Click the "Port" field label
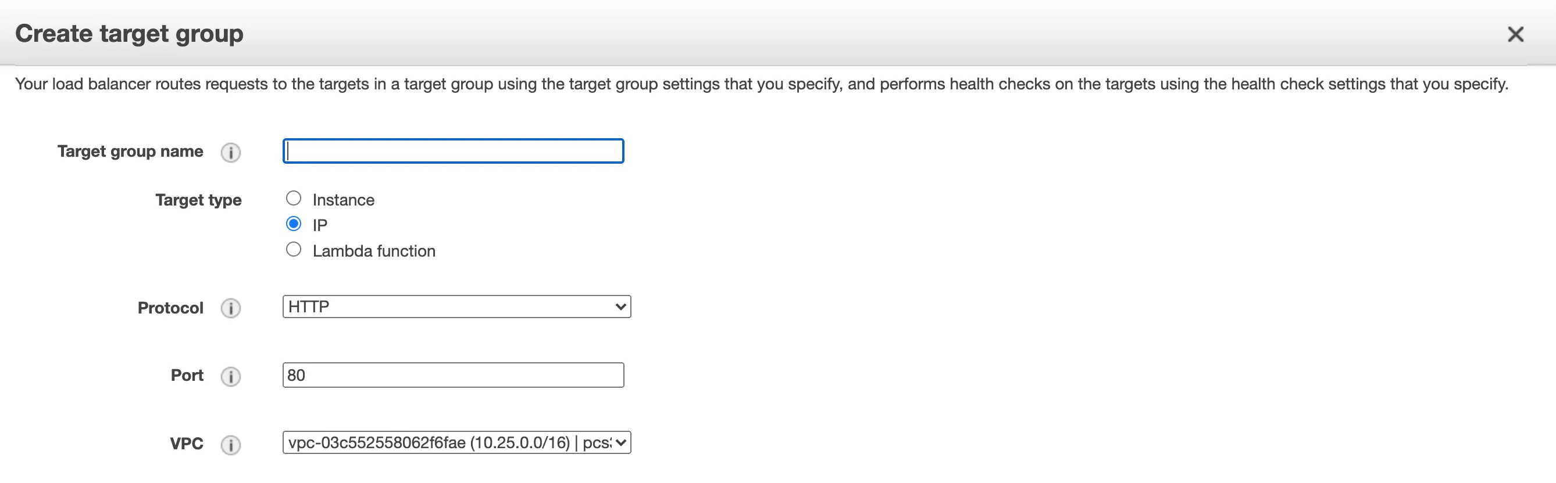Viewport: 1556px width, 483px height. point(187,375)
